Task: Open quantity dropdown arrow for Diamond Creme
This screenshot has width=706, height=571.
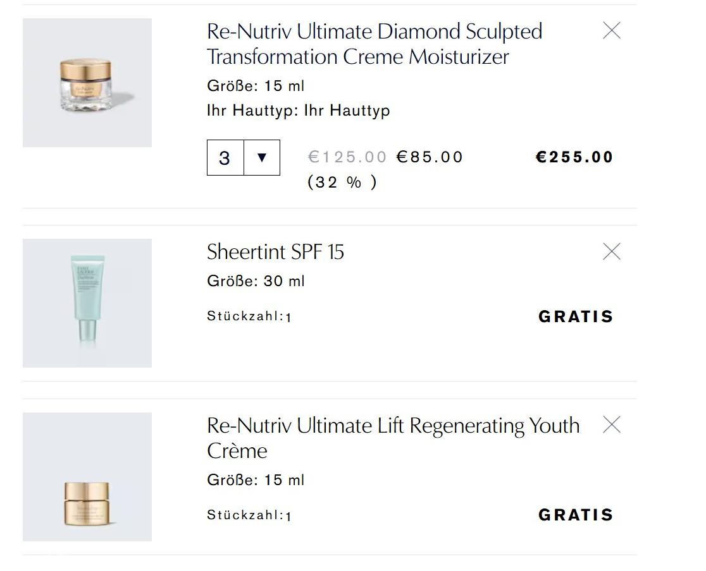Action: [261, 157]
